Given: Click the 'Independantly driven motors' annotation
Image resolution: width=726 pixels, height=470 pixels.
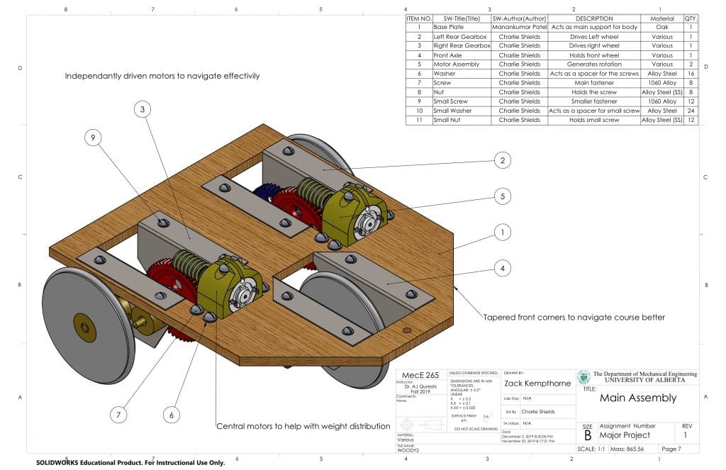Looking at the screenshot, I should (x=162, y=76).
